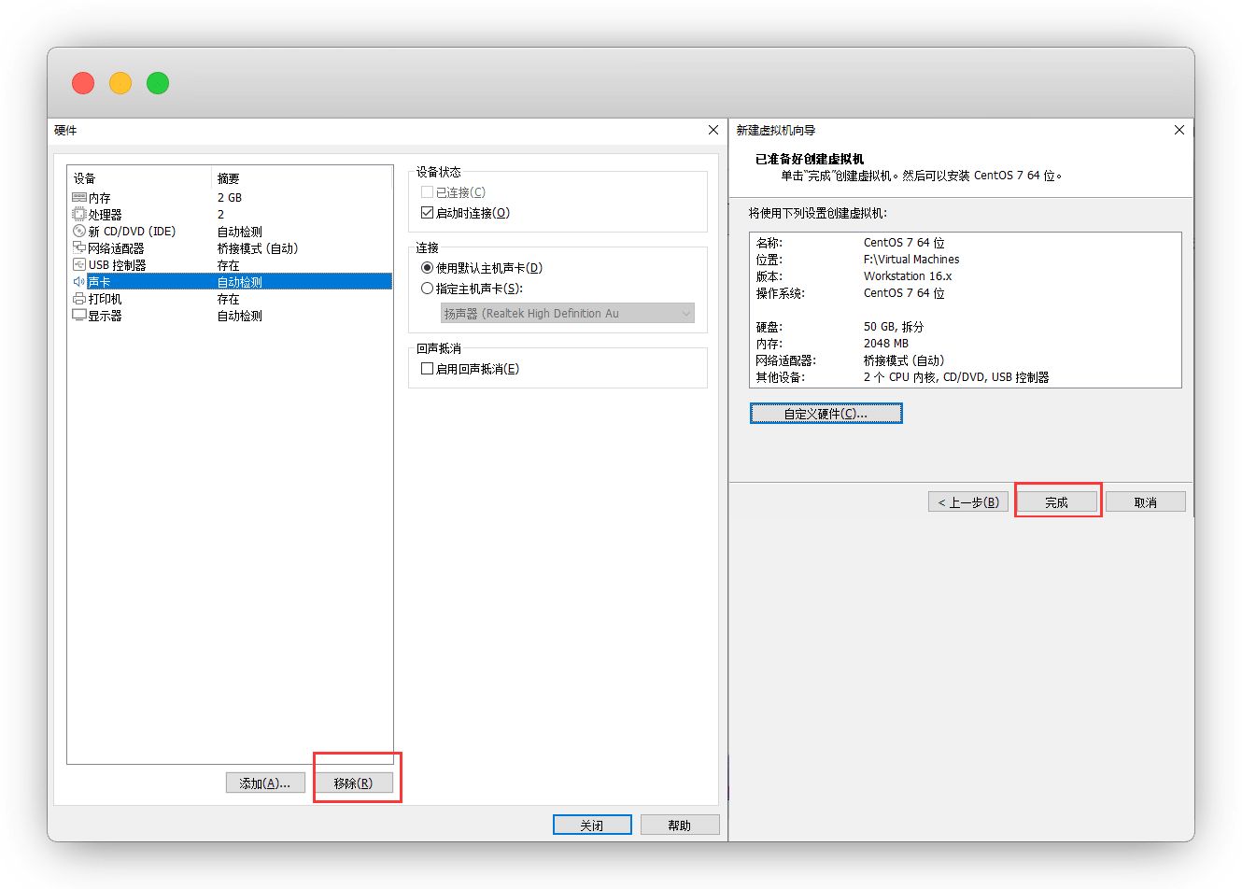Select specify host sound card (指定主机声卡) option

pos(428,289)
